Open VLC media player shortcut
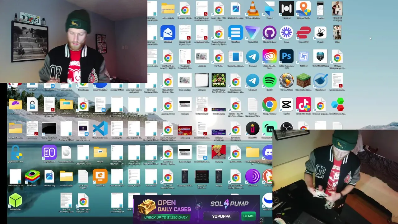Viewport: 398px width, 224px height. point(252,9)
